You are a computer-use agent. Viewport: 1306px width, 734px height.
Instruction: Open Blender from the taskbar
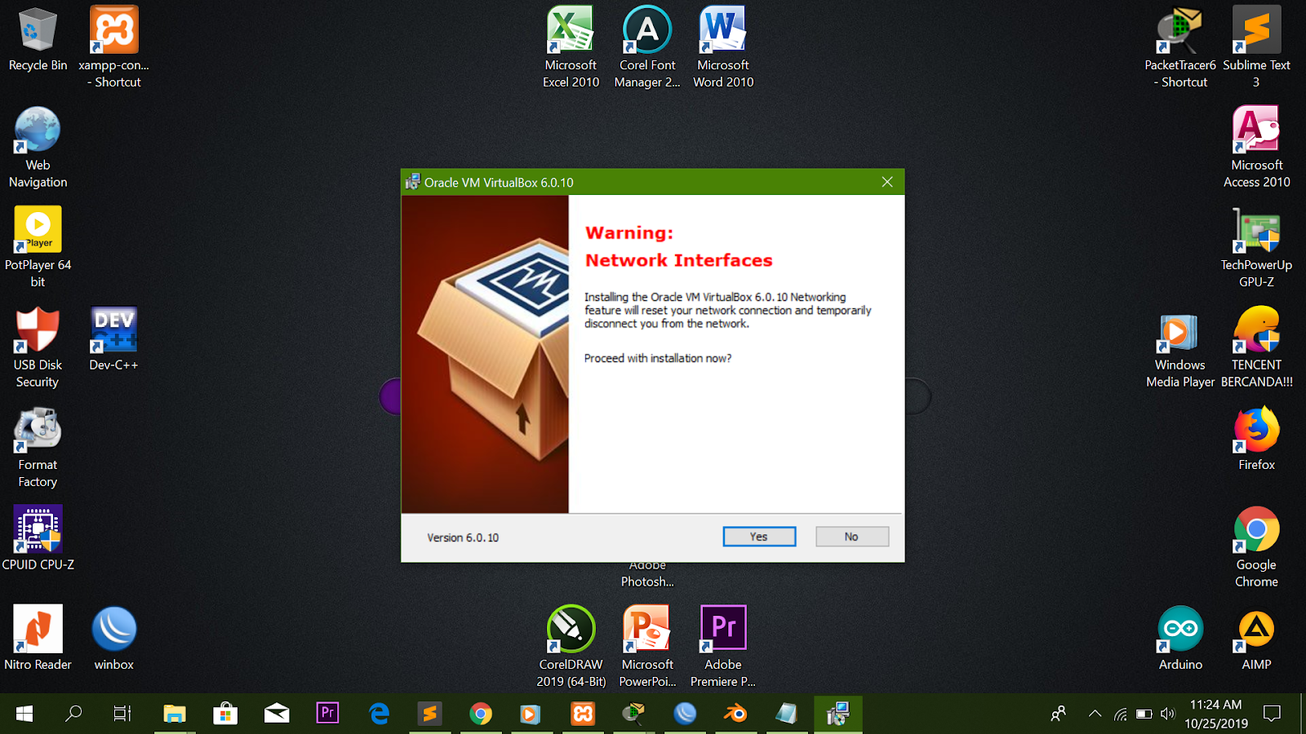[x=735, y=714]
